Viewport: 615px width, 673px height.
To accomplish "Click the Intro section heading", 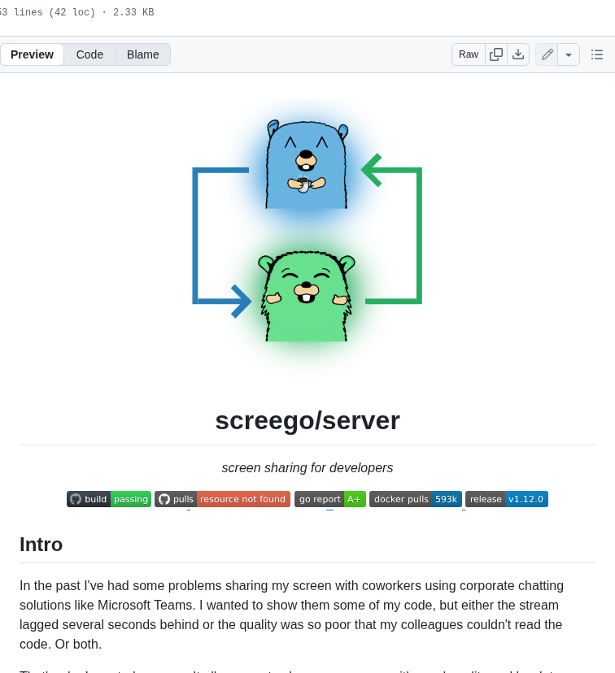I will click(x=41, y=545).
